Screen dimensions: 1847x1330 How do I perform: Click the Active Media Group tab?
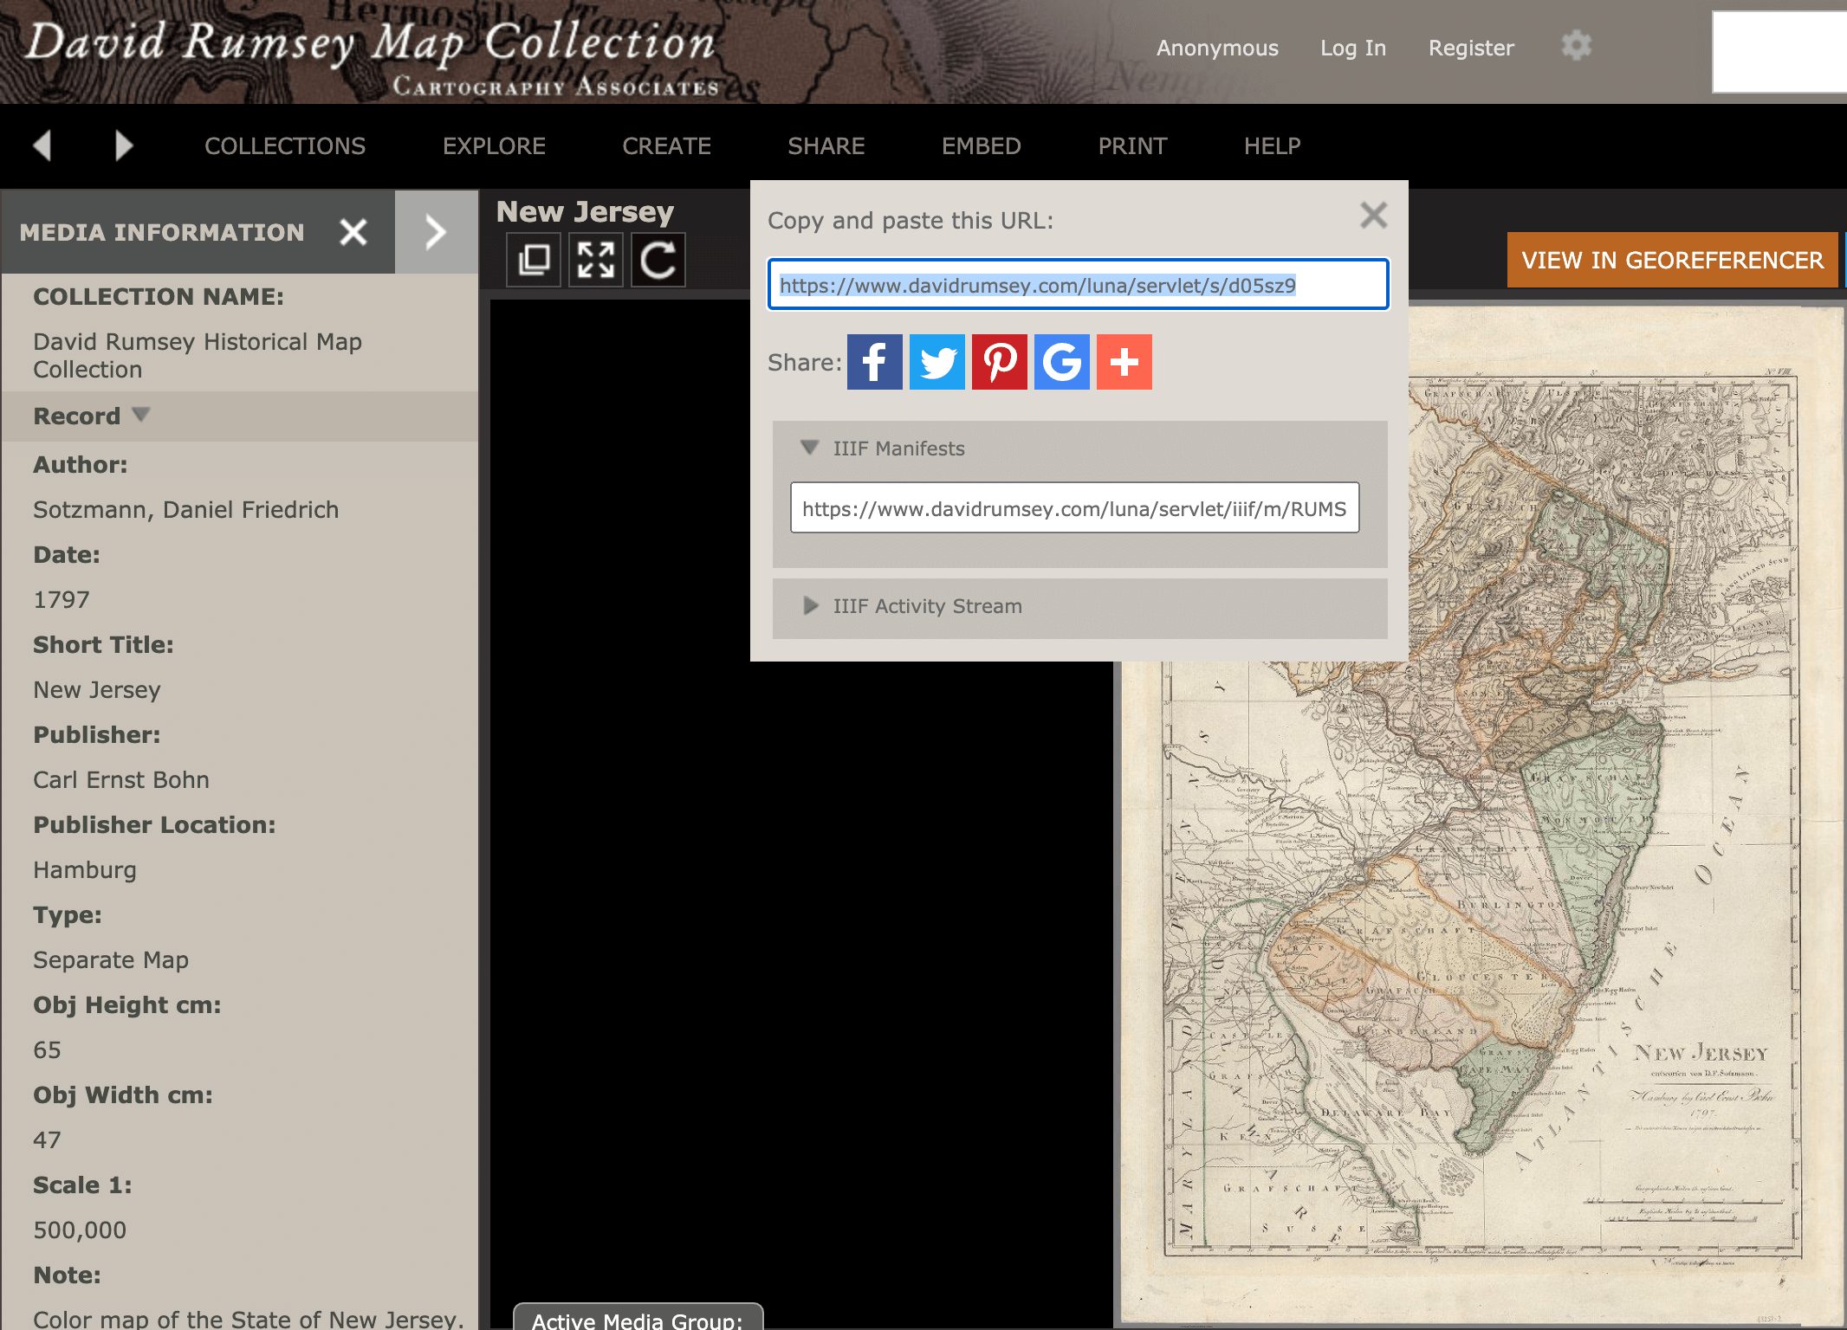(x=638, y=1318)
